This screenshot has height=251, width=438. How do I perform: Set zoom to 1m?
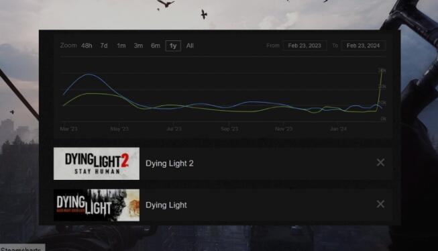[121, 46]
